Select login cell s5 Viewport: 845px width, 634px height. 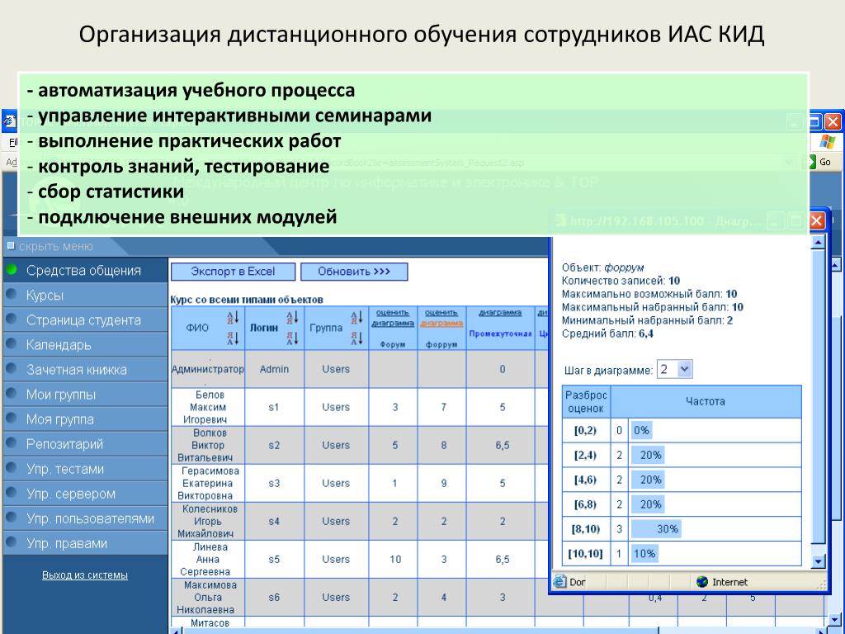click(274, 559)
